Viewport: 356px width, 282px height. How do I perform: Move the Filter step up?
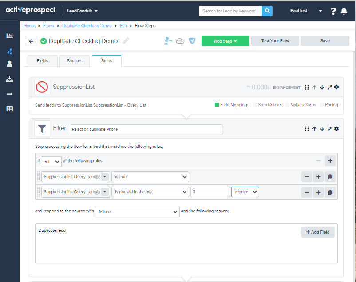point(314,129)
